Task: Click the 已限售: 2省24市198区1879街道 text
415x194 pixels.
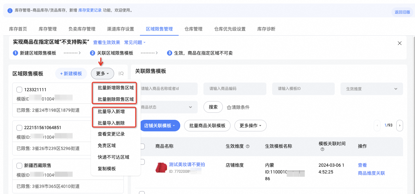Action: point(48,110)
